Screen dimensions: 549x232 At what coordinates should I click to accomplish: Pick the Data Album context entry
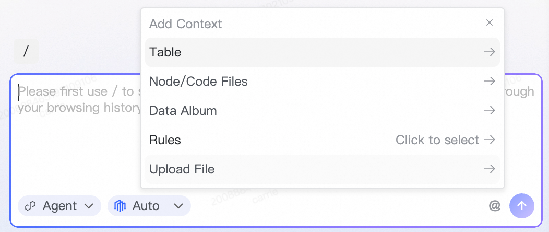click(183, 111)
